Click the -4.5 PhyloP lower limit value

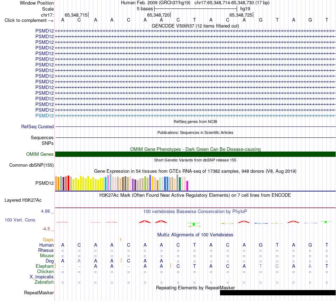point(46,229)
